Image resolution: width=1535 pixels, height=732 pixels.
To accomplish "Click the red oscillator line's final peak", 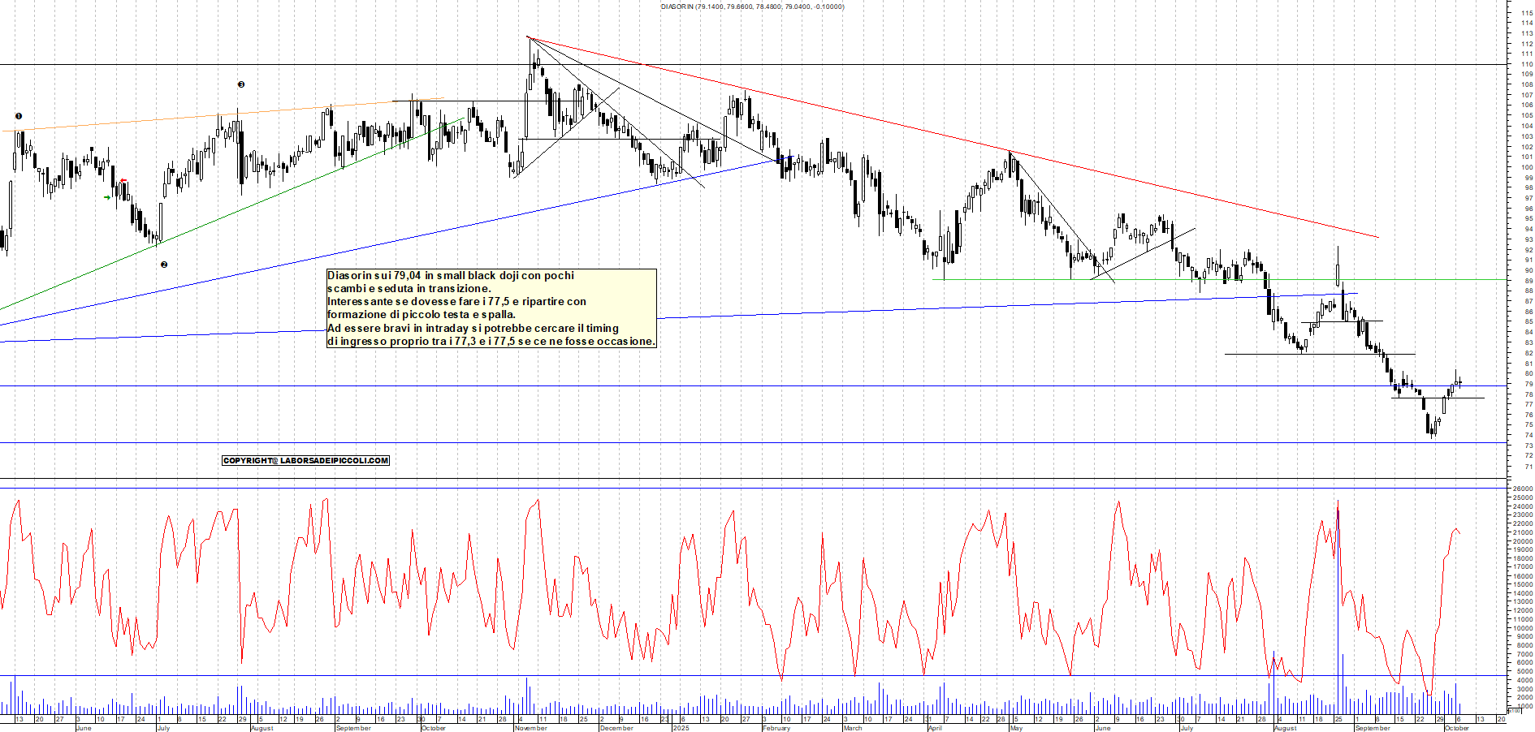I will pos(1455,529).
